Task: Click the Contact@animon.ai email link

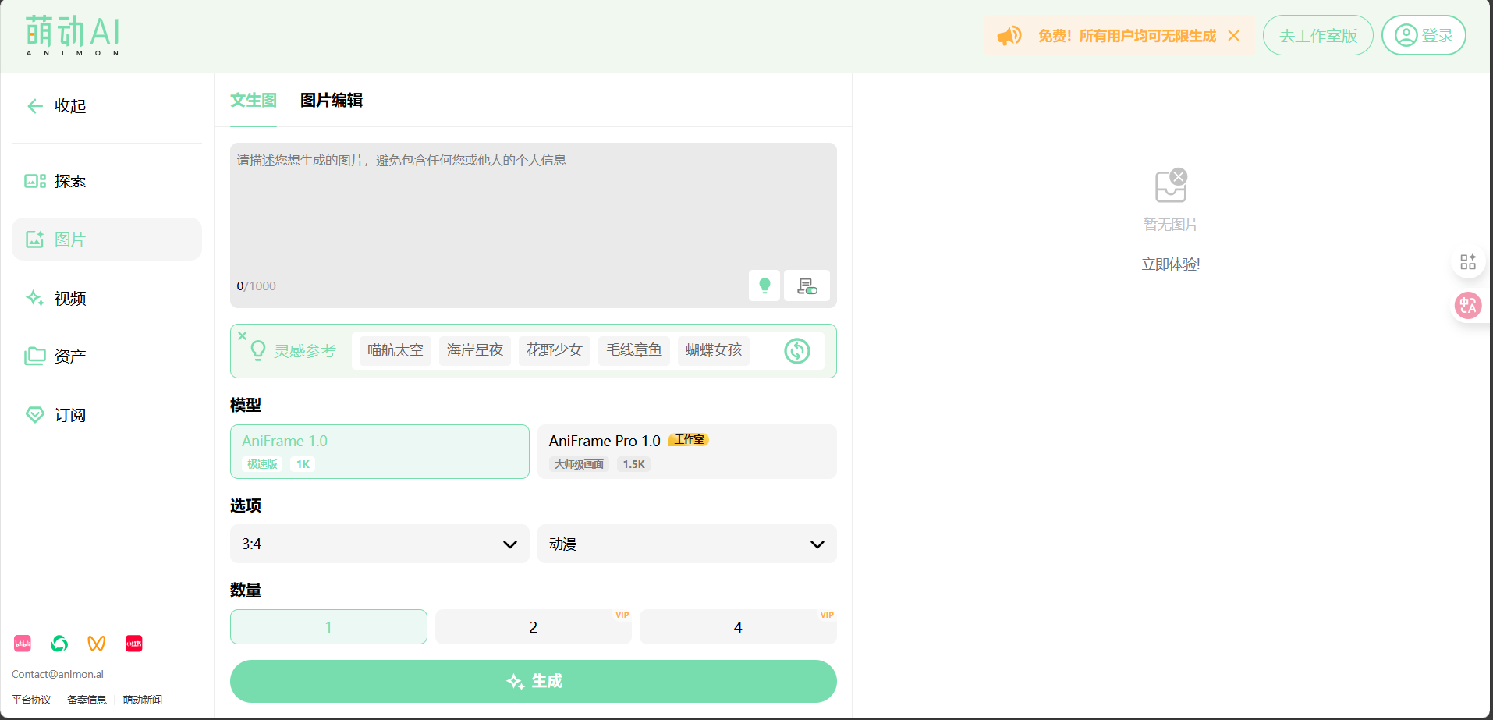Action: click(58, 674)
